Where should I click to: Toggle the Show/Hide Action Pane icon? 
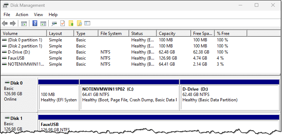tap(43, 24)
